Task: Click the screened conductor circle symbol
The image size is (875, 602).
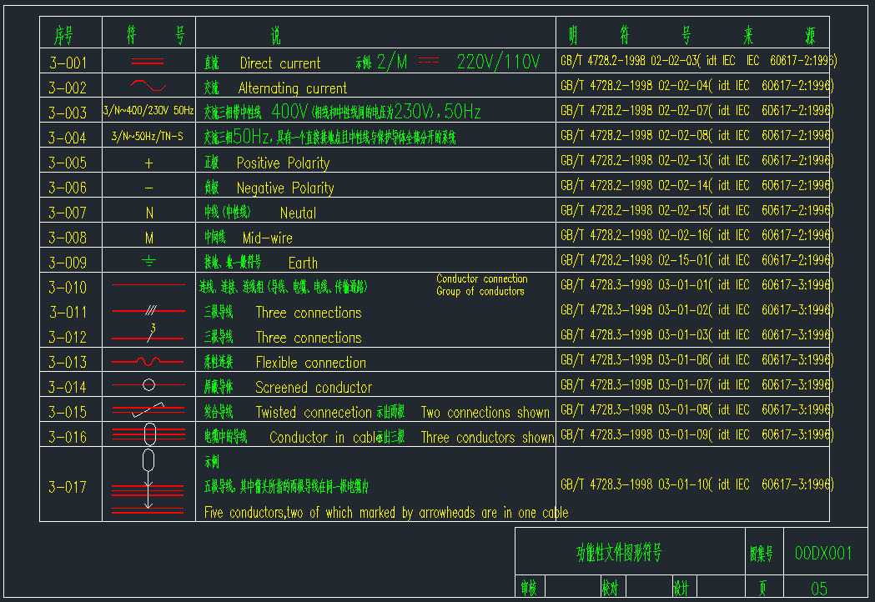Action: pyautogui.click(x=148, y=385)
